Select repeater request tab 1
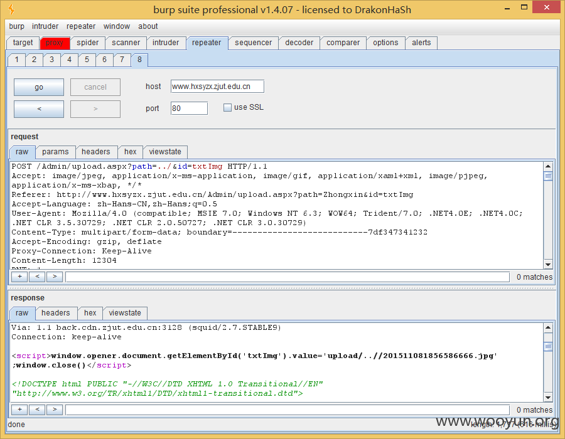This screenshot has width=565, height=439. click(x=16, y=60)
